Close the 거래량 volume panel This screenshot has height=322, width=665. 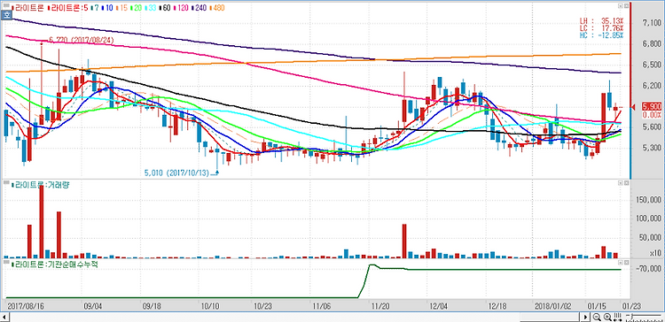point(626,183)
